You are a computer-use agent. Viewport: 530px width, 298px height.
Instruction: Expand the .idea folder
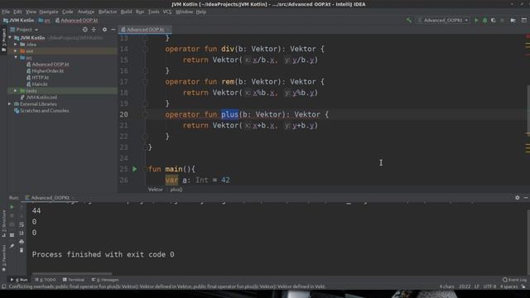coord(16,44)
